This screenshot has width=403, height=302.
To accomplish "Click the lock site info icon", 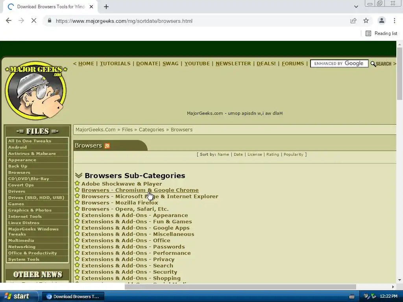I will (x=50, y=21).
